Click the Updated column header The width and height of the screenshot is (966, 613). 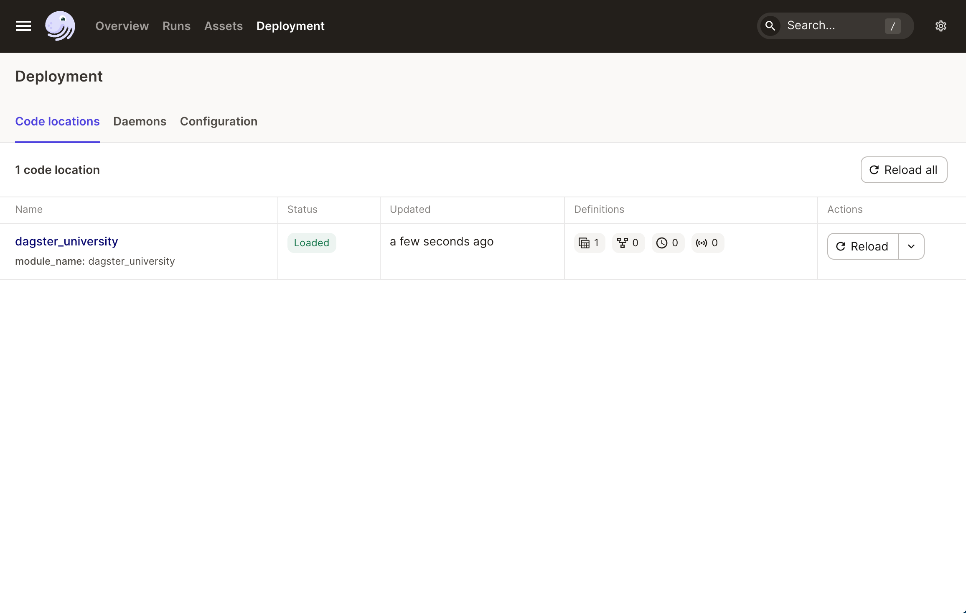tap(410, 209)
